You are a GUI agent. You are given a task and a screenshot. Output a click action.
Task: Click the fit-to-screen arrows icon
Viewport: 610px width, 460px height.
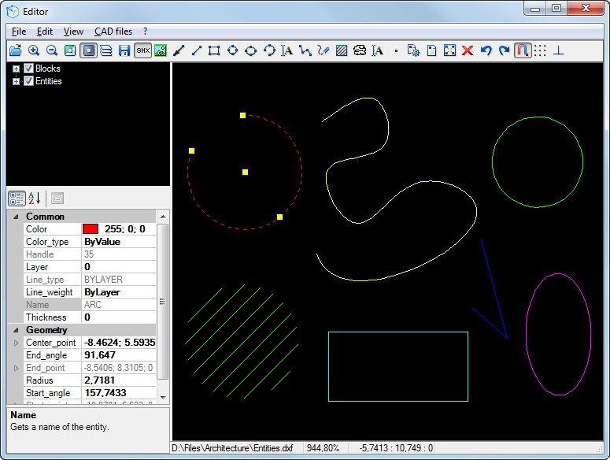(449, 50)
